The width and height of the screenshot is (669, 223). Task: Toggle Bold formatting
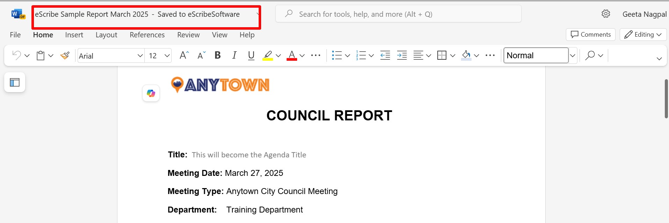click(217, 55)
